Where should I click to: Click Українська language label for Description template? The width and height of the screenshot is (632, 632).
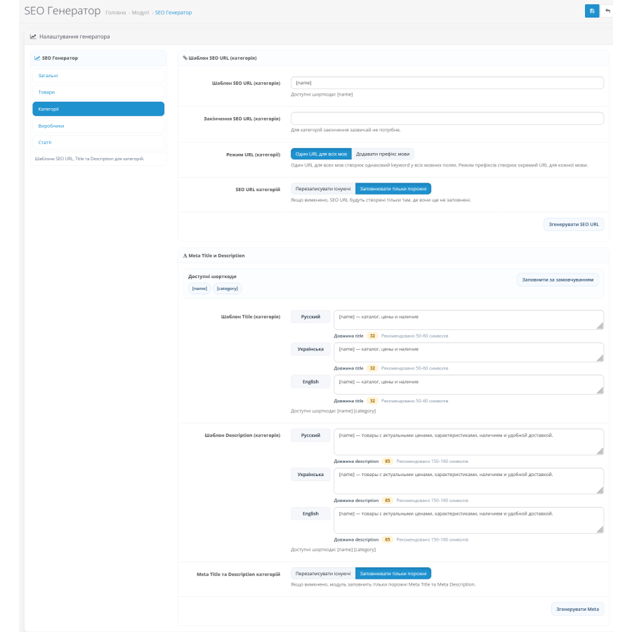click(x=310, y=475)
